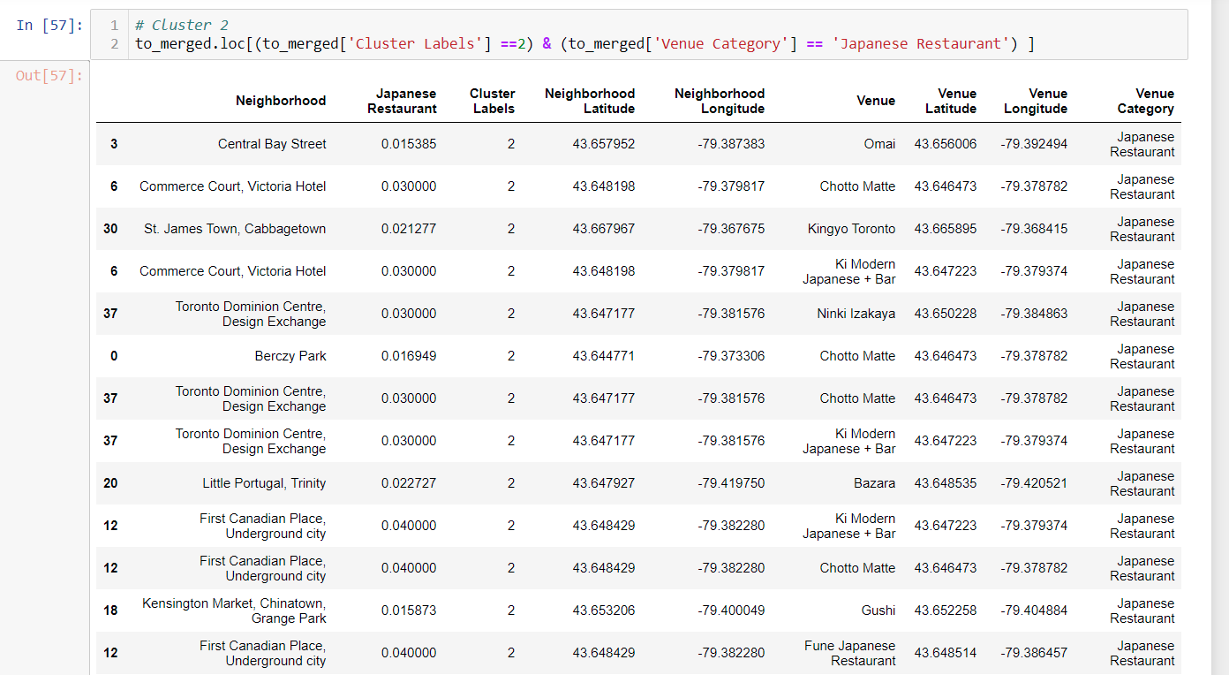The width and height of the screenshot is (1229, 675).
Task: Select the -79.373306 longitude value
Action: (x=731, y=356)
